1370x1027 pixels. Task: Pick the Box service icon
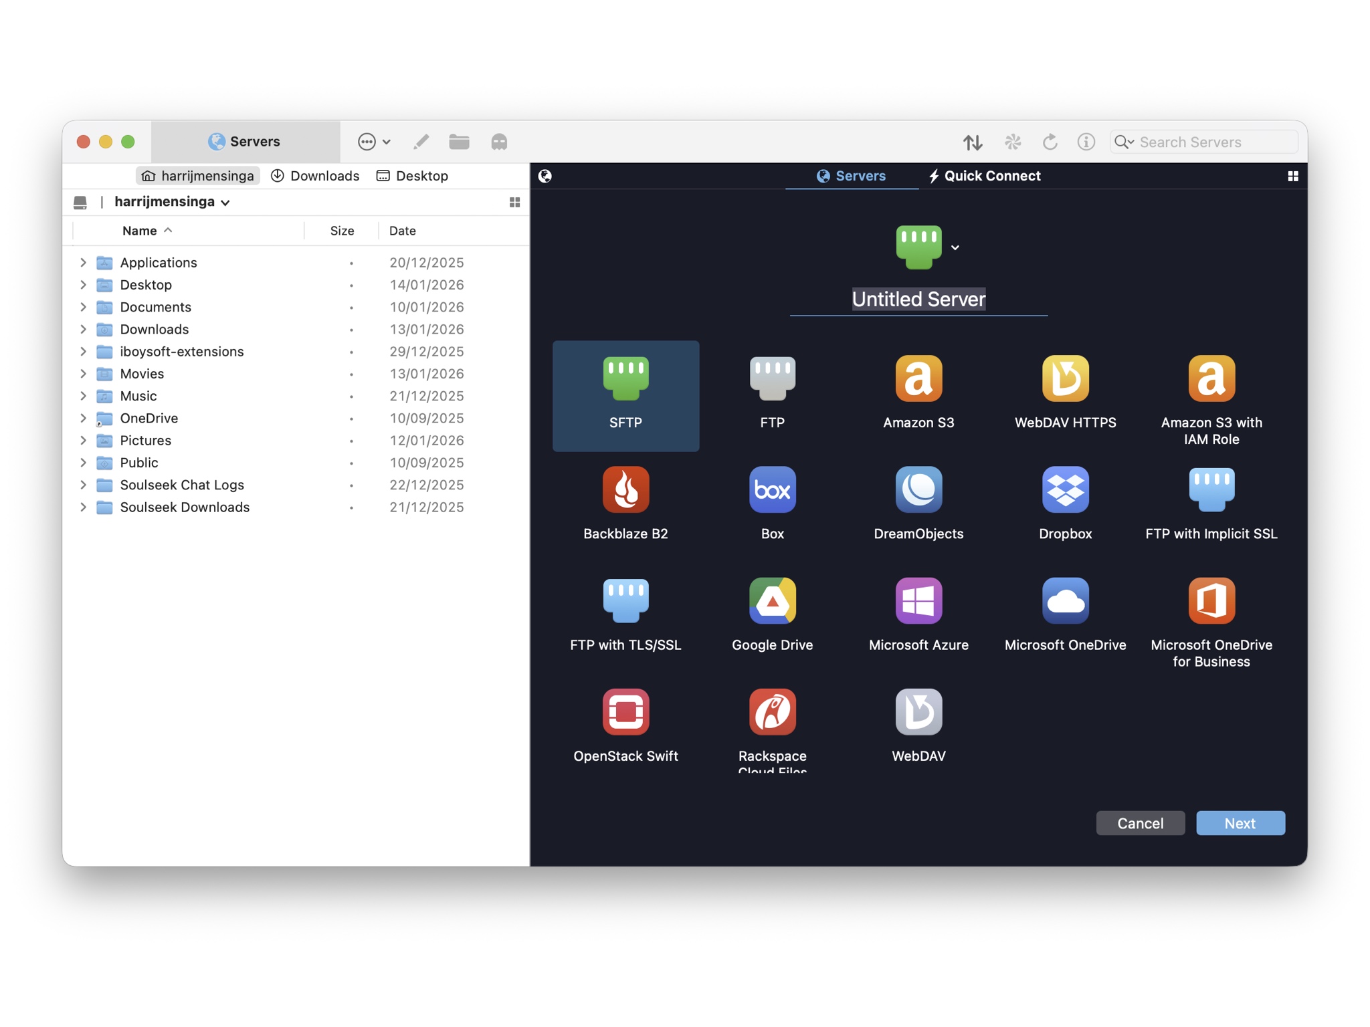point(772,489)
